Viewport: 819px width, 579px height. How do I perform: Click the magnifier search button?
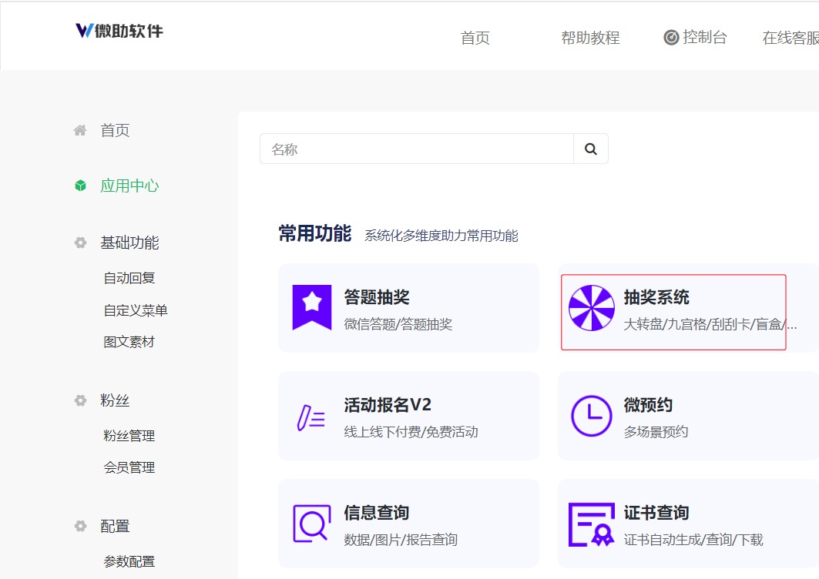tap(591, 149)
